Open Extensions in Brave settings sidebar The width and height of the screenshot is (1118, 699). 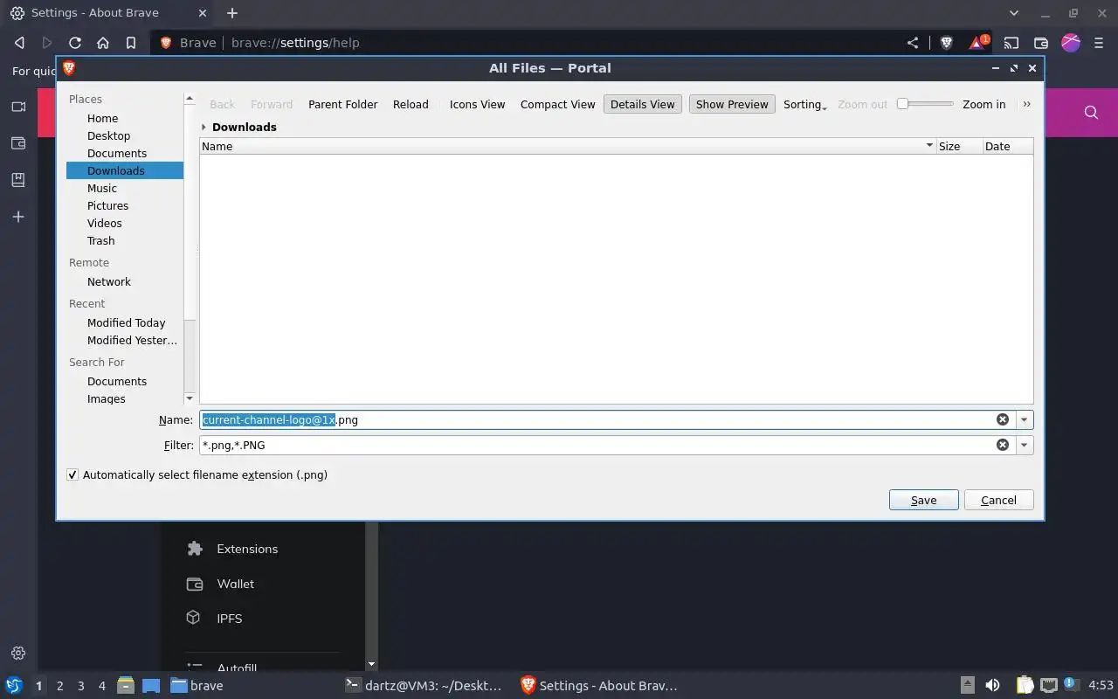click(x=247, y=549)
